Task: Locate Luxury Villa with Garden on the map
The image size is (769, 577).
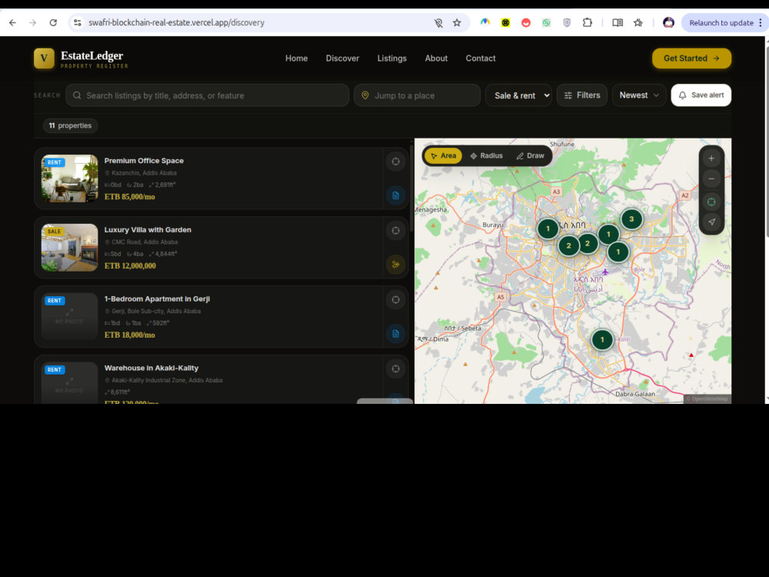Action: [x=396, y=231]
